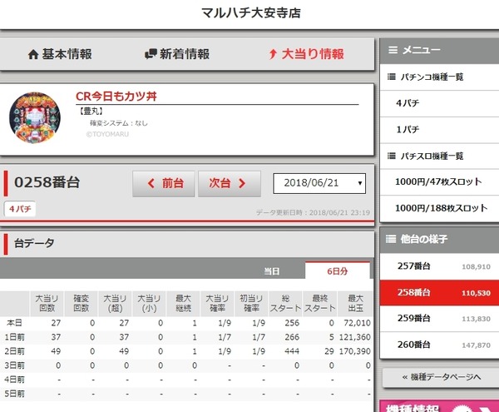
Task: Open the 新着情報 tab
Action: tap(177, 54)
